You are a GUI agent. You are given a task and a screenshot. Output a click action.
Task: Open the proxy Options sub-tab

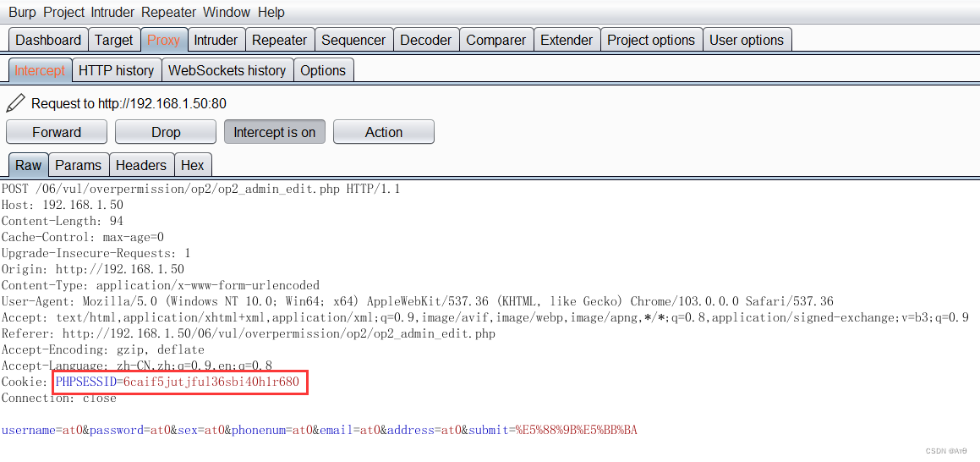tap(323, 70)
